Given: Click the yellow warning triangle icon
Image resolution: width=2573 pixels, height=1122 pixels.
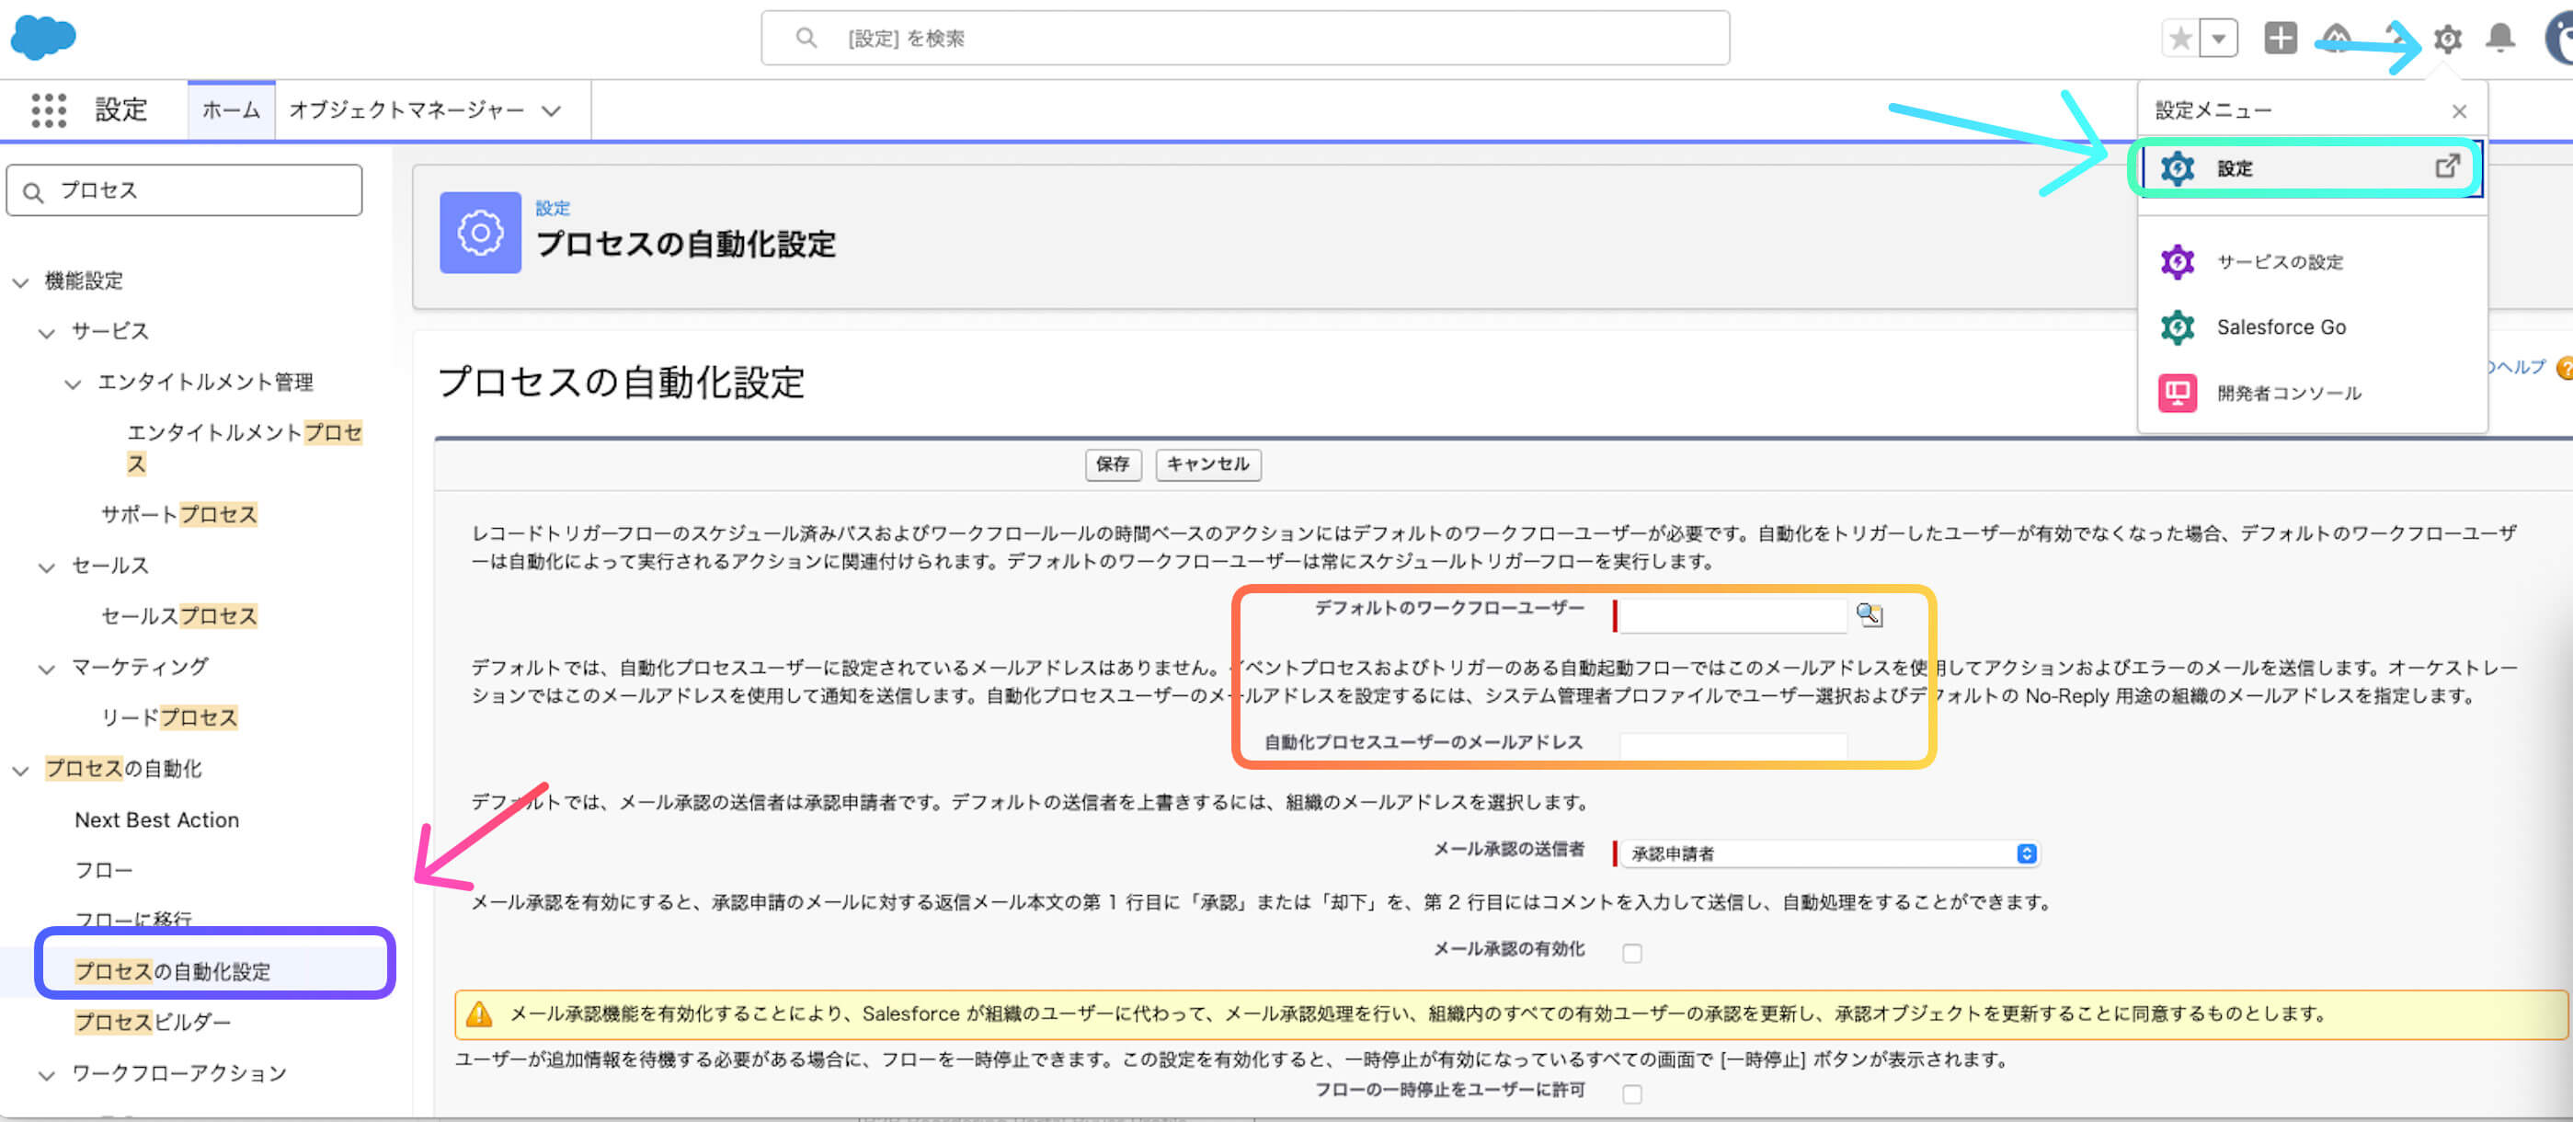Looking at the screenshot, I should (479, 1014).
